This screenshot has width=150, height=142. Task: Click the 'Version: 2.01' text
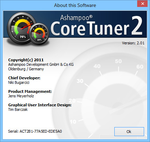coord(133,43)
